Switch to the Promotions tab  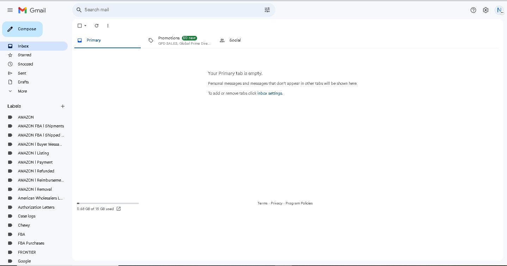coord(179,40)
